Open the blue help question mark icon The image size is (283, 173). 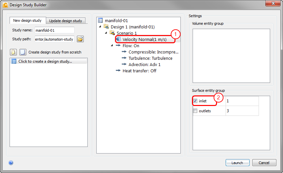point(11,163)
